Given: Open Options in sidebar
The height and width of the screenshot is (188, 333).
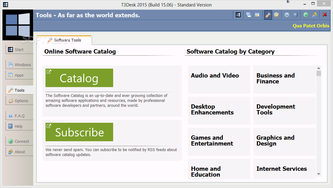Looking at the screenshot, I should tap(19, 101).
